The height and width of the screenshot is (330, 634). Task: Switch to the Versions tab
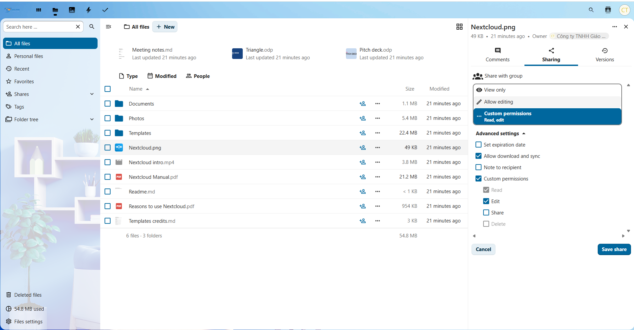[x=604, y=55]
